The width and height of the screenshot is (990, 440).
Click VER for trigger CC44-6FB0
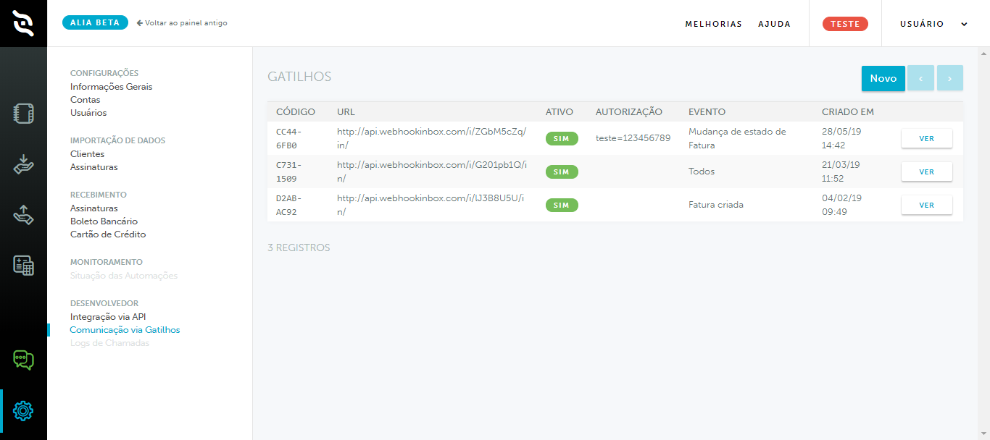coord(926,139)
